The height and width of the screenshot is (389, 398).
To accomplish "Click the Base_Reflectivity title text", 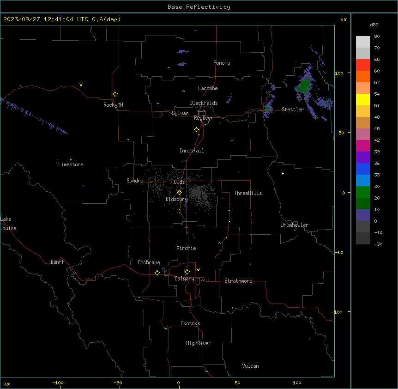I will click(x=199, y=7).
